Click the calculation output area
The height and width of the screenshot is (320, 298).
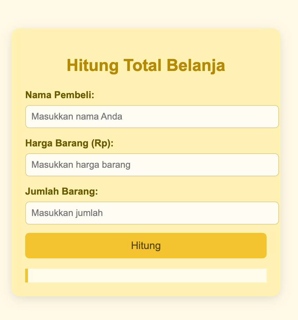tap(146, 276)
